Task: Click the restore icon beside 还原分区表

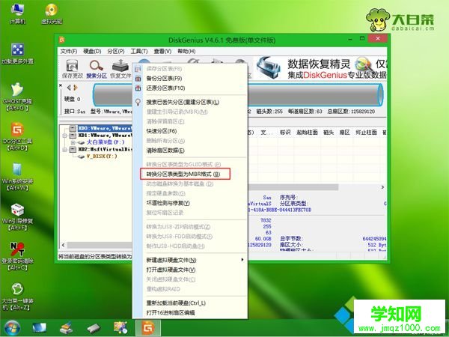Action: [138, 88]
